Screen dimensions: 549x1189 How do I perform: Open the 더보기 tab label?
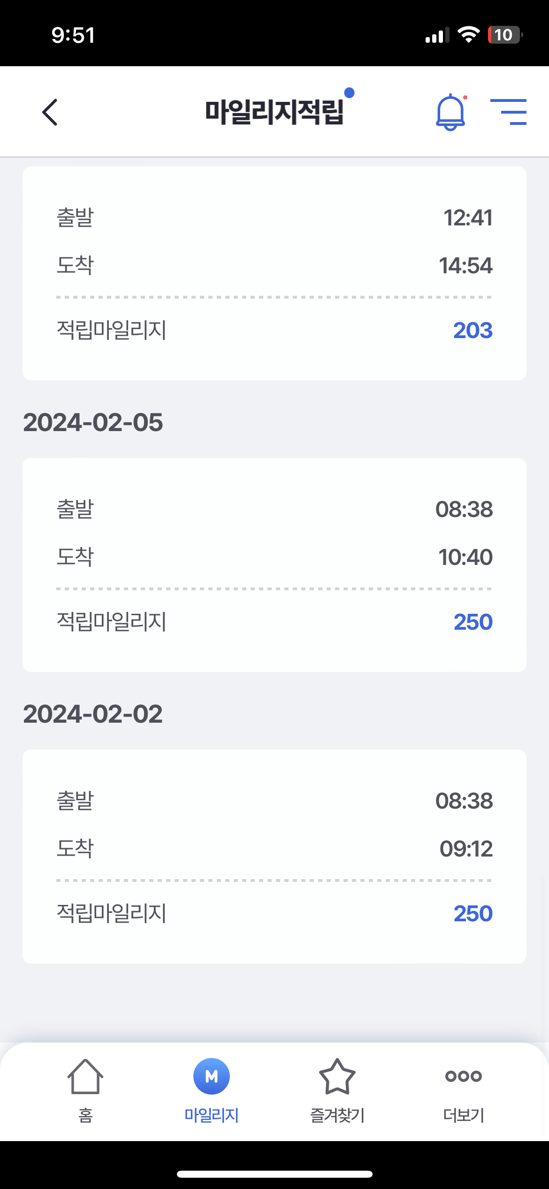click(x=464, y=1115)
